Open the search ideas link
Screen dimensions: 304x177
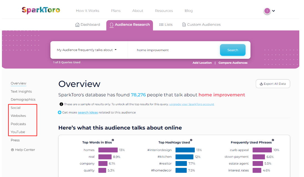(x=88, y=112)
